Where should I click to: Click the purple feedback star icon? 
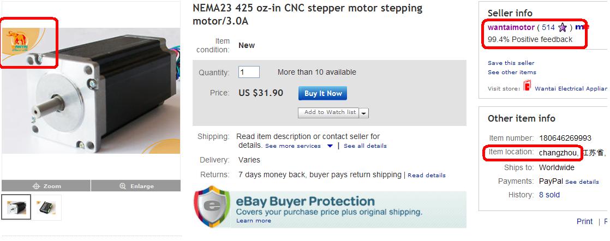click(563, 27)
